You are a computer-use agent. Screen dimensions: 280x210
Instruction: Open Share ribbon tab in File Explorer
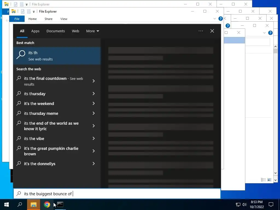(49, 19)
